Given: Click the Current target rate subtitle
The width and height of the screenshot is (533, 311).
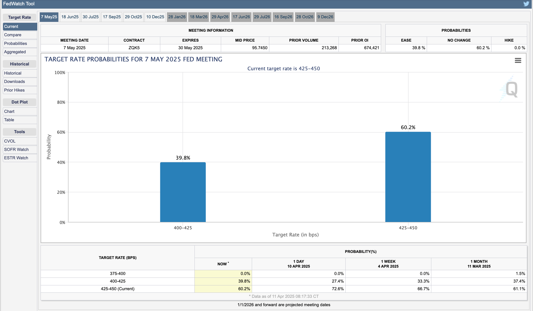Looking at the screenshot, I should point(284,69).
